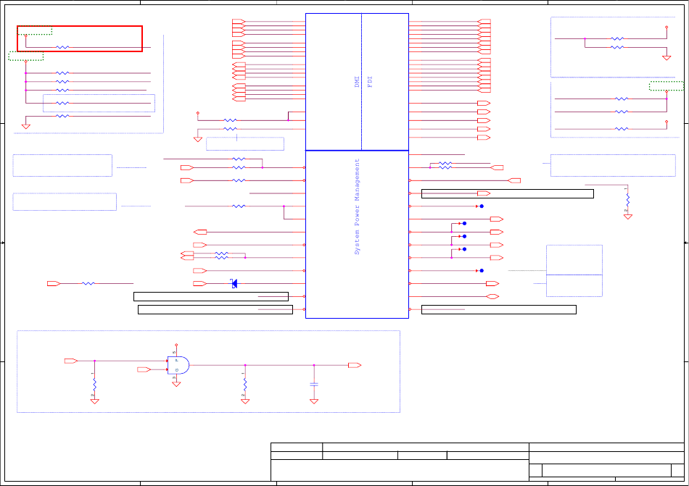The width and height of the screenshot is (689, 486).
Task: Select the AND gate symbol
Action: click(178, 365)
